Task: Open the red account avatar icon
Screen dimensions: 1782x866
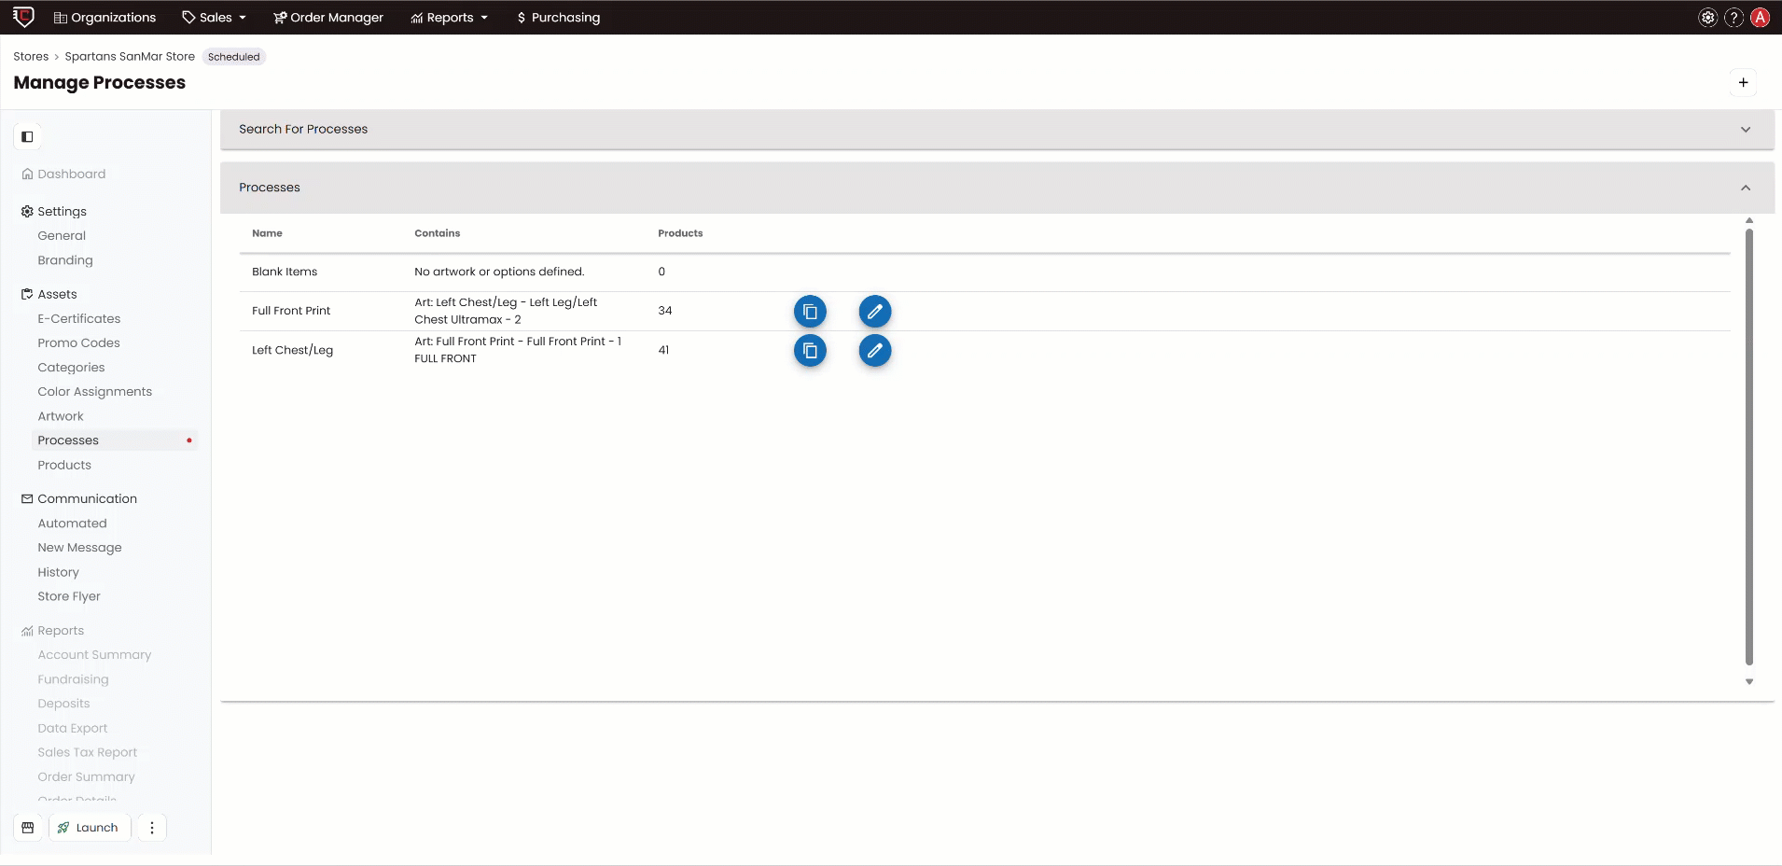Action: point(1760,17)
